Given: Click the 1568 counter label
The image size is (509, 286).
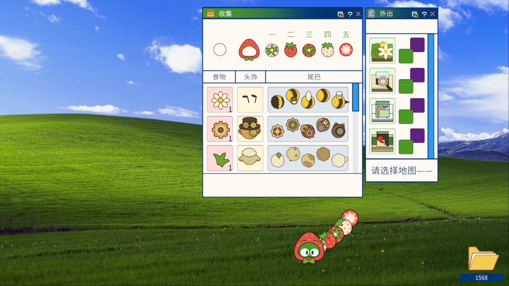Looking at the screenshot, I should pos(481,278).
